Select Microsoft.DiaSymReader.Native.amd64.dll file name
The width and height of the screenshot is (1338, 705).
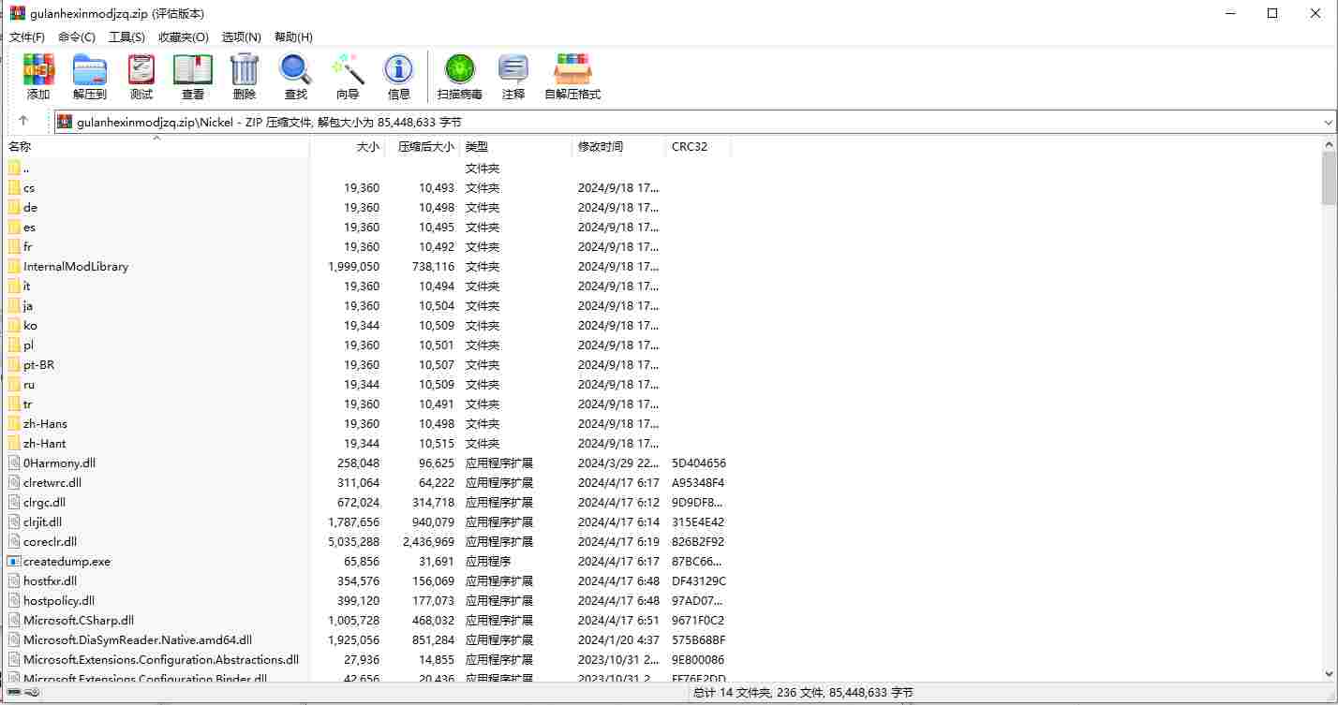pos(138,639)
